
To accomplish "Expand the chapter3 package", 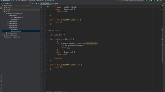I will pyautogui.click(x=8, y=23).
